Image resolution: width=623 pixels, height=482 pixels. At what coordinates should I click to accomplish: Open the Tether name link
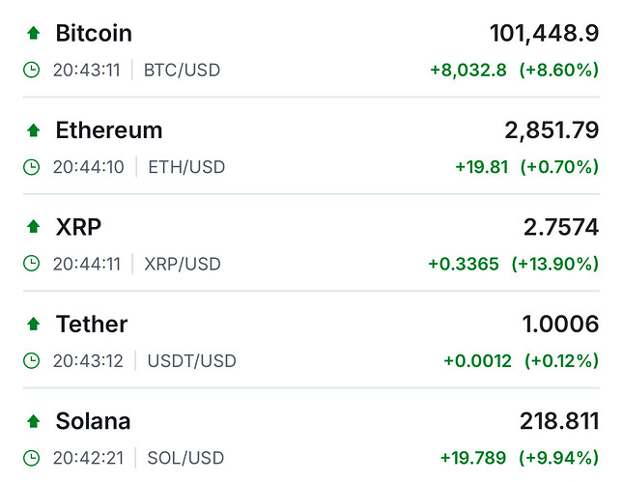click(92, 324)
